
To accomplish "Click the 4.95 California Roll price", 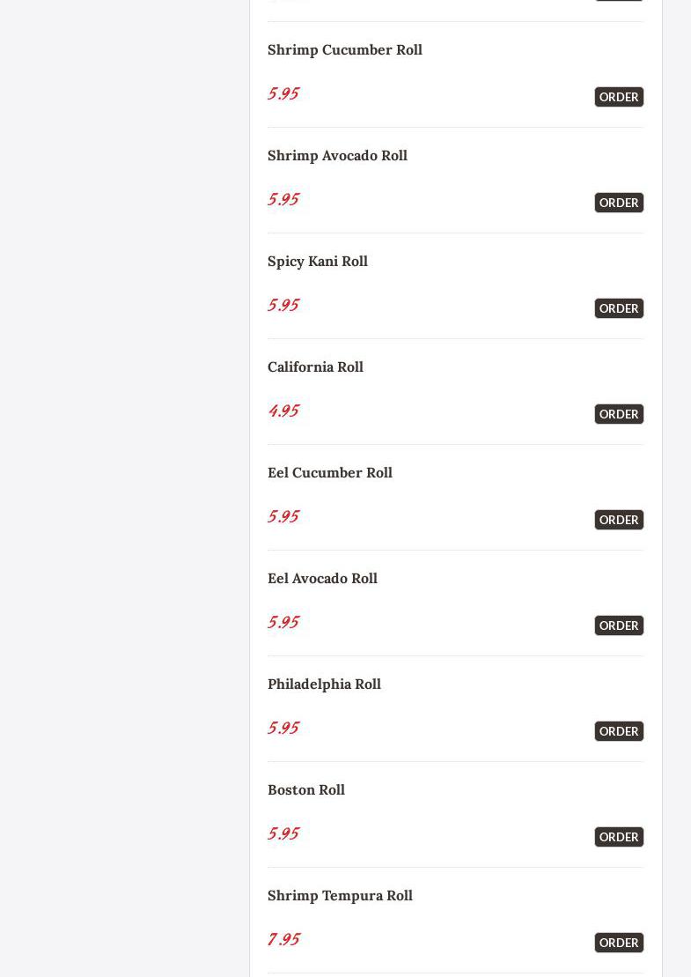I will (x=283, y=411).
